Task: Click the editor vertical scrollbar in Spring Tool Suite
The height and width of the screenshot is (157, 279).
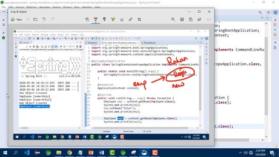Action: (266, 76)
